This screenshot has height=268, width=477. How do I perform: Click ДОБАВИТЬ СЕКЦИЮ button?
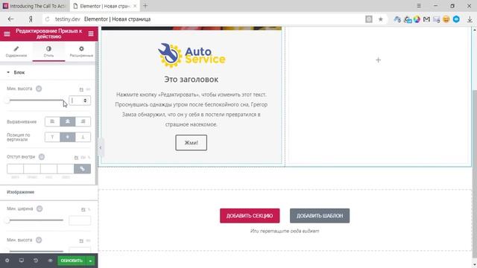[250, 216]
